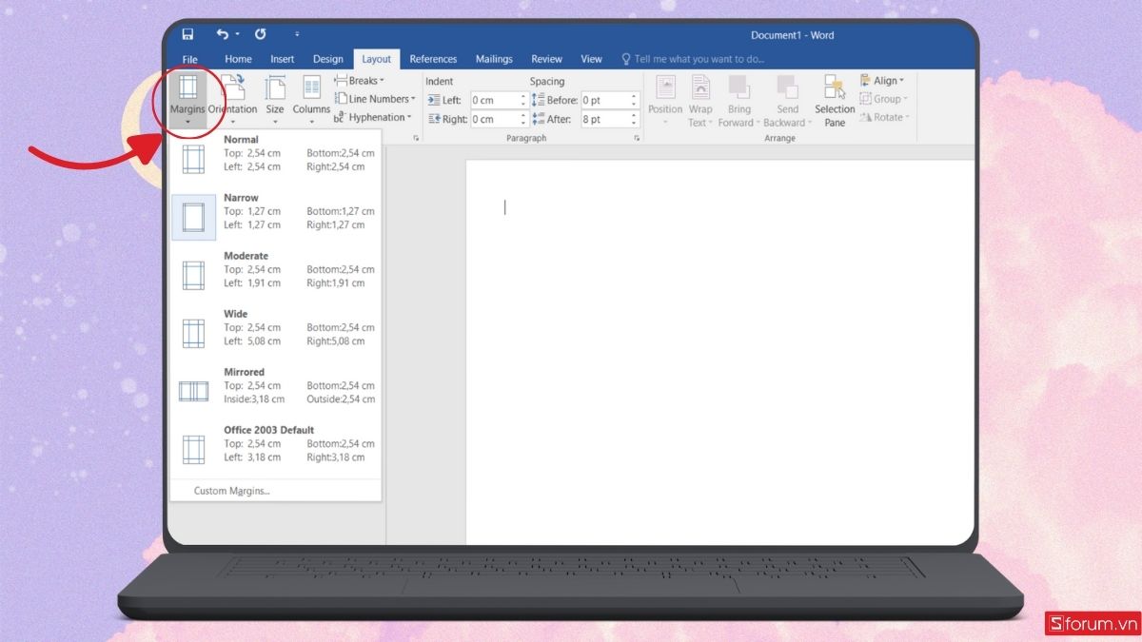Screen dimensions: 1142x642
Task: Choose Office 2003 Default margins
Action: 276,443
